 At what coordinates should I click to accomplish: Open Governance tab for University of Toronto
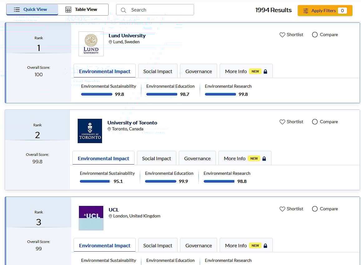click(197, 158)
